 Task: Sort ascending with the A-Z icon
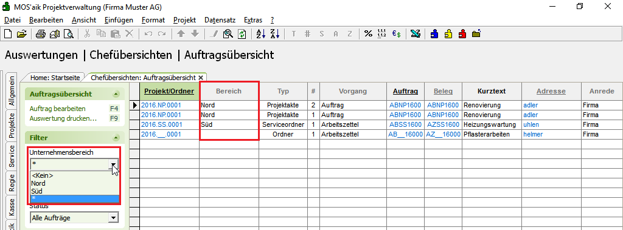pyautogui.click(x=260, y=34)
